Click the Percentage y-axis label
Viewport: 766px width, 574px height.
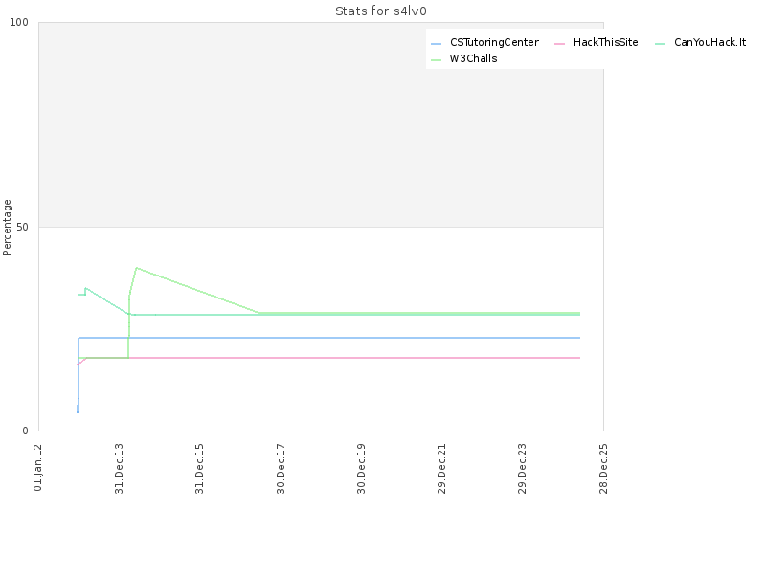point(8,227)
